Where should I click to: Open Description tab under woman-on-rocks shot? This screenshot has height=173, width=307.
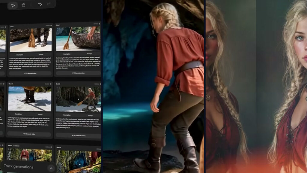tap(67, 115)
